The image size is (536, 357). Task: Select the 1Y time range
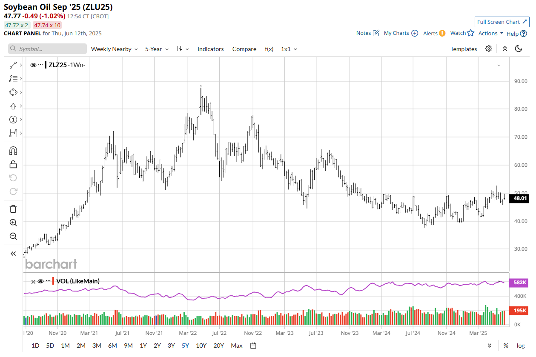(x=143, y=346)
